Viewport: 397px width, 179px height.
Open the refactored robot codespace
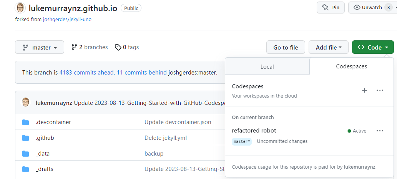click(x=254, y=131)
